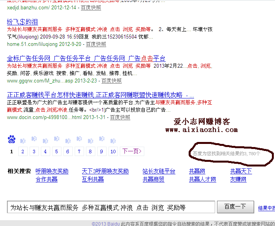Click the 下一页 next page link
The width and height of the screenshot is (275, 226).
coord(132,151)
